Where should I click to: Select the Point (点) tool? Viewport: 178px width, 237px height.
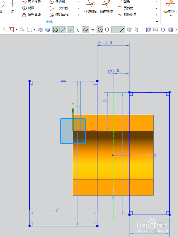pos(12,7)
